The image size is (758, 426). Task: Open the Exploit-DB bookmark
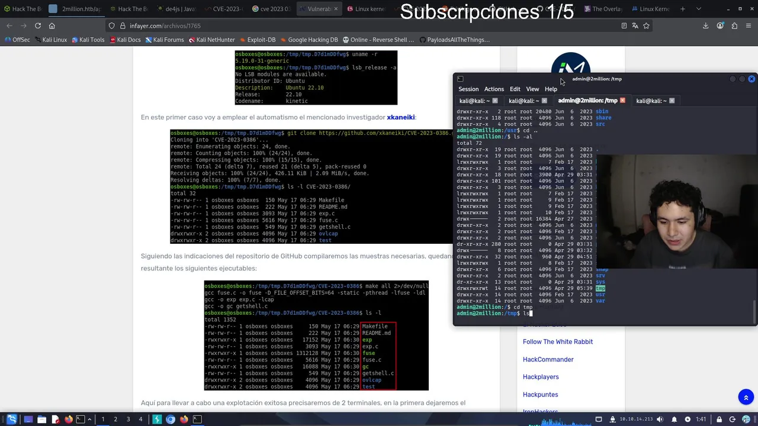[257, 40]
